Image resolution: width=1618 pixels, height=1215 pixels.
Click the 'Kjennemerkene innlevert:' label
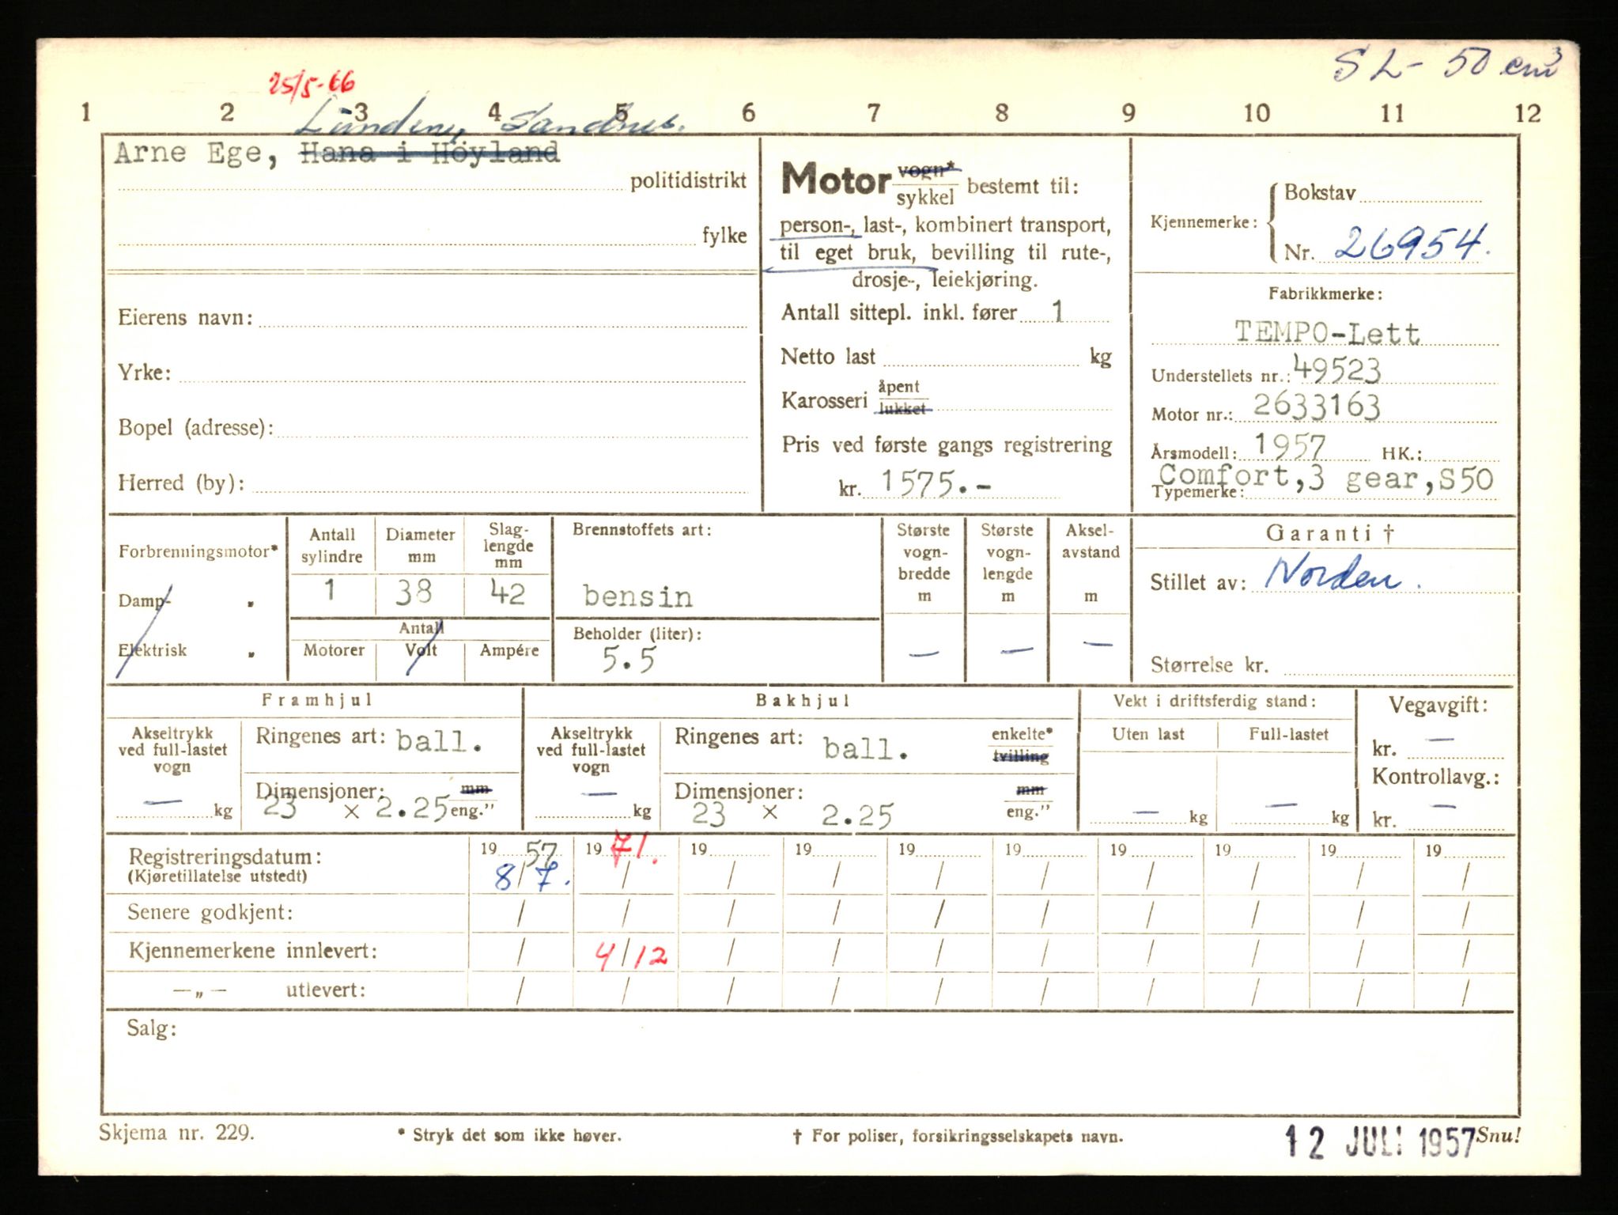[253, 951]
